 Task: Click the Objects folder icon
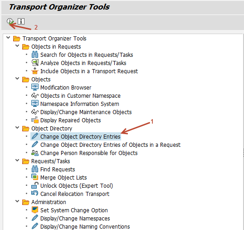26,80
